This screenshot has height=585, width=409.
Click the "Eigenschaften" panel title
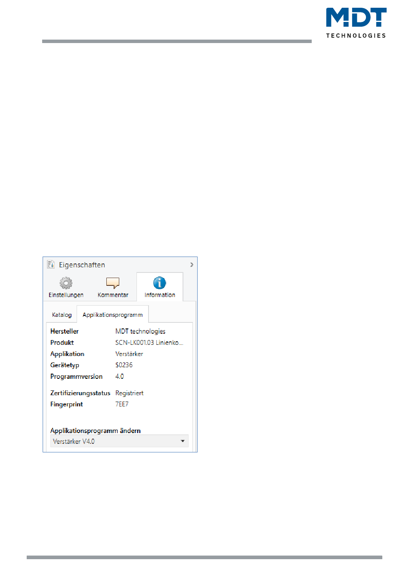click(82, 265)
